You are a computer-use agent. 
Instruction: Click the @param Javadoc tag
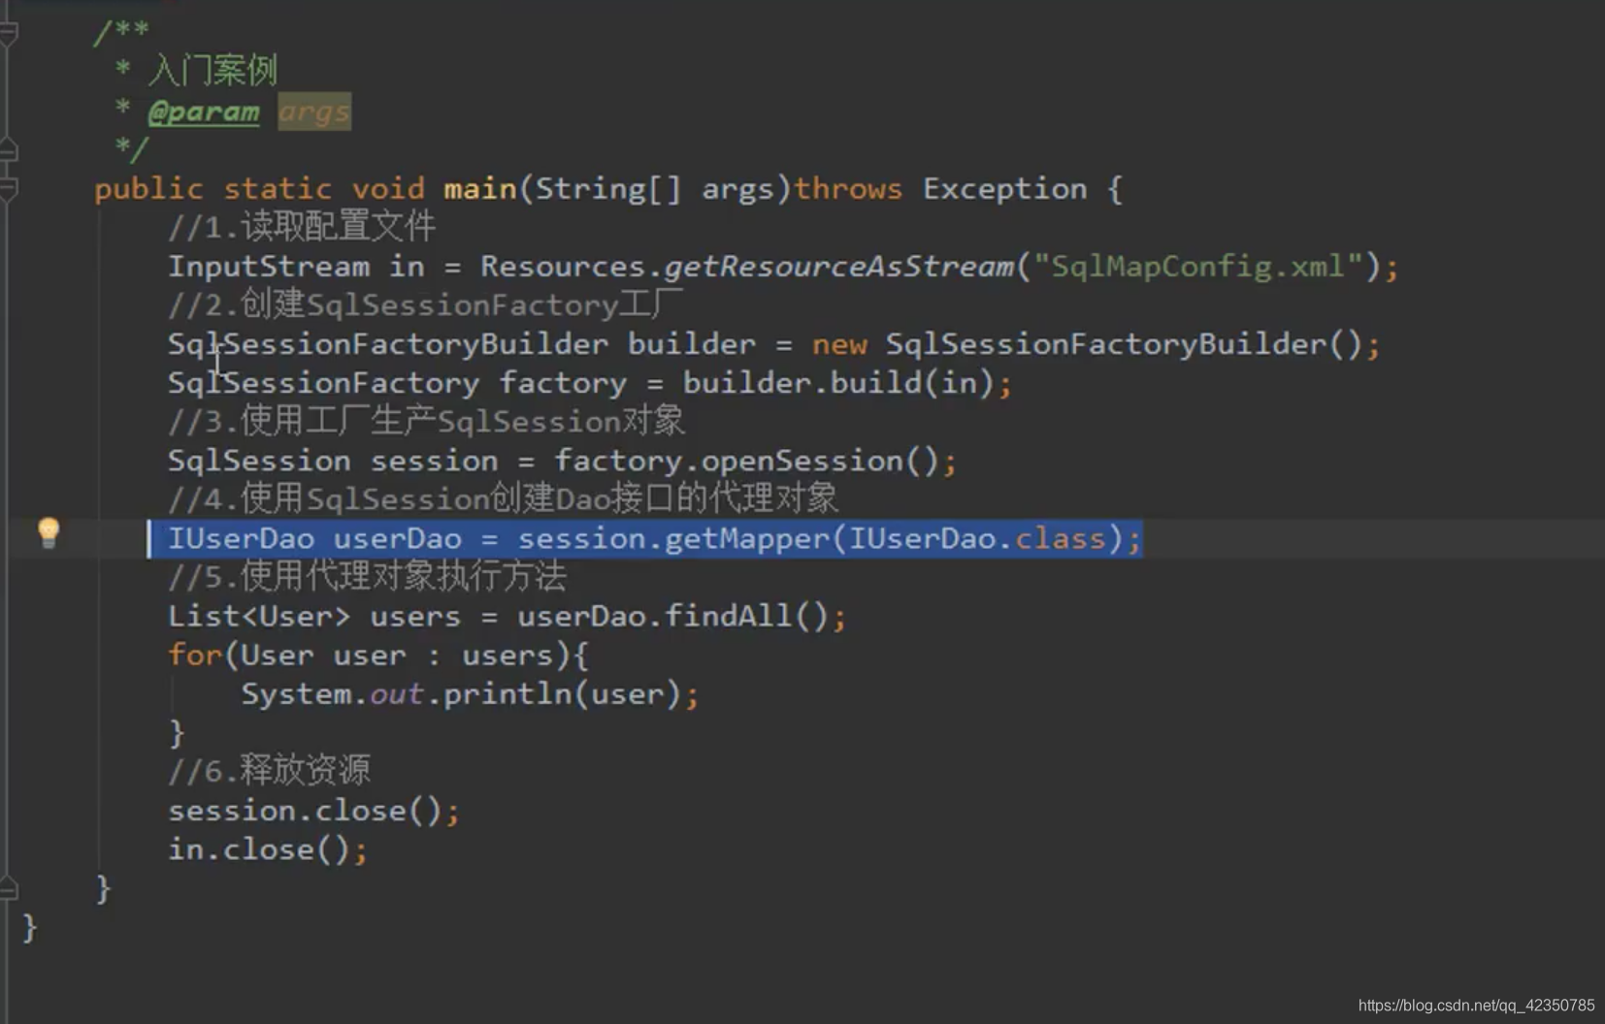point(204,112)
